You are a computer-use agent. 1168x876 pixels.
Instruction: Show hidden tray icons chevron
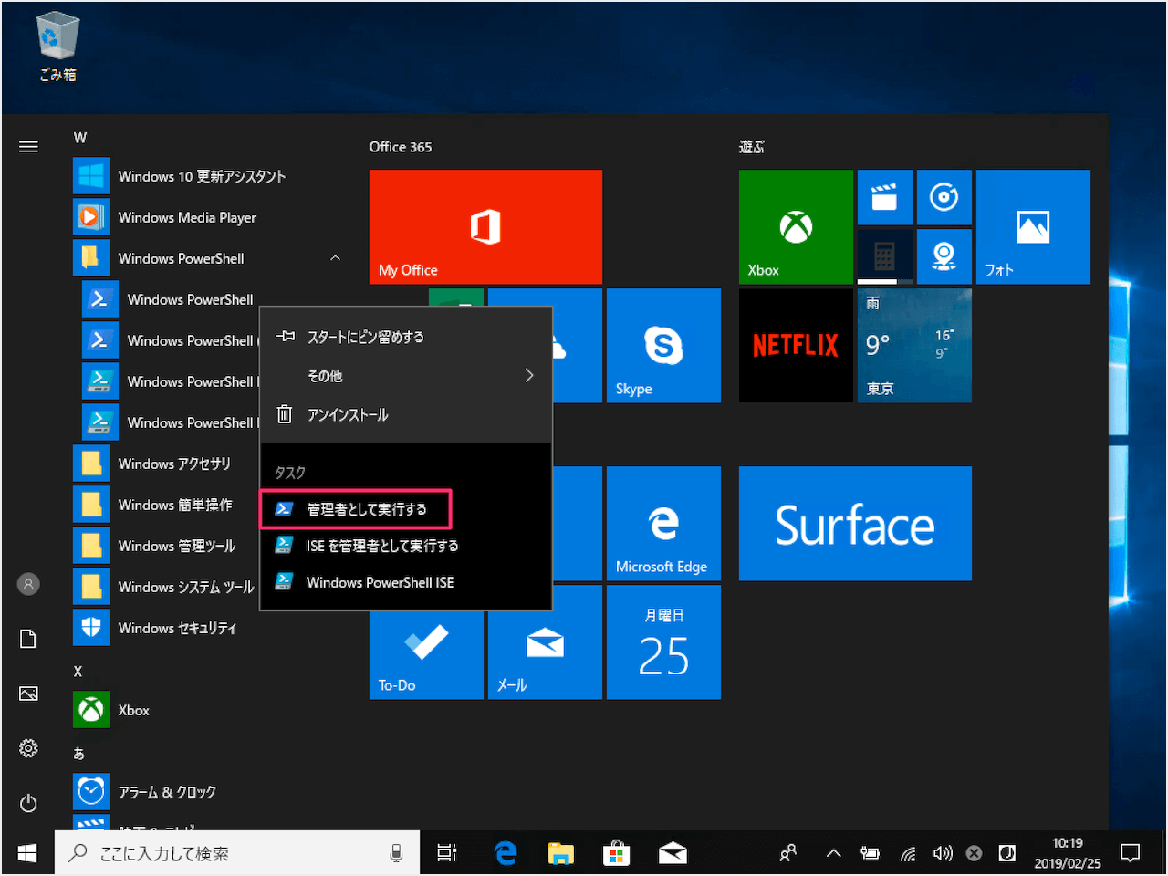[x=833, y=853]
